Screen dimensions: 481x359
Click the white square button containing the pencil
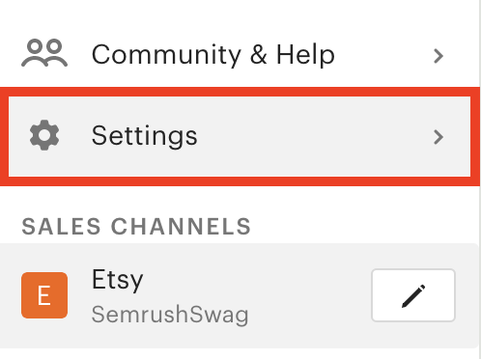point(413,295)
